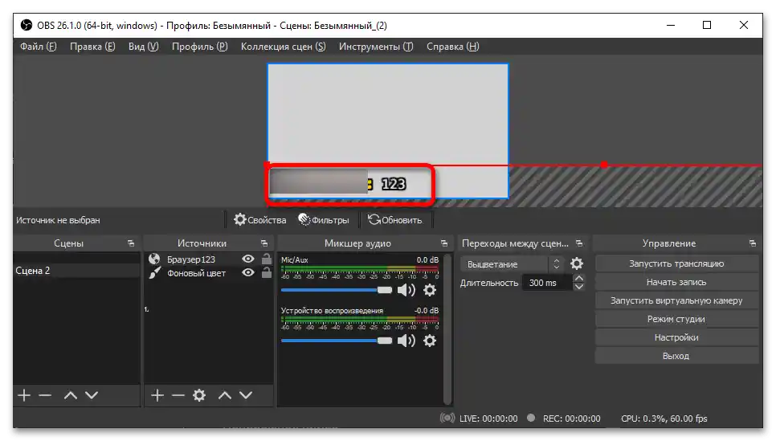Screen dimensions: 776x441
Task: Hide the Браузер123 source with eye icon
Action: coord(248,259)
